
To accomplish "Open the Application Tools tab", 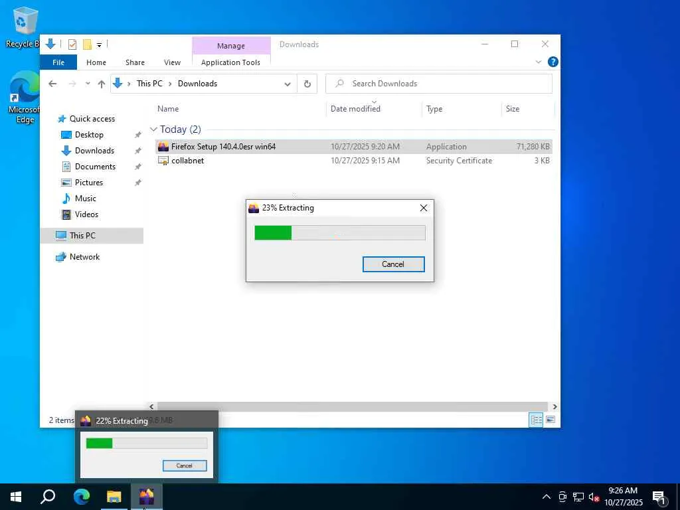I will coord(230,62).
